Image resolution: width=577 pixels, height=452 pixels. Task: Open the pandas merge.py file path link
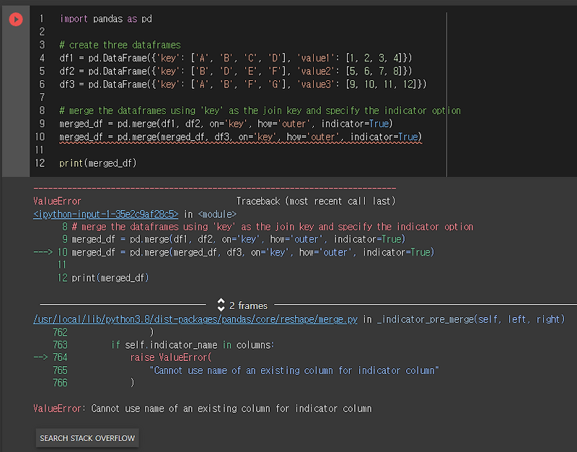pos(195,319)
